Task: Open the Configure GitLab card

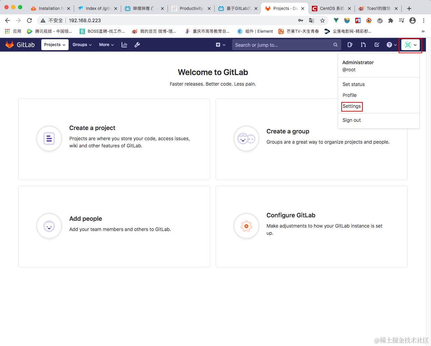Action: tap(312, 227)
